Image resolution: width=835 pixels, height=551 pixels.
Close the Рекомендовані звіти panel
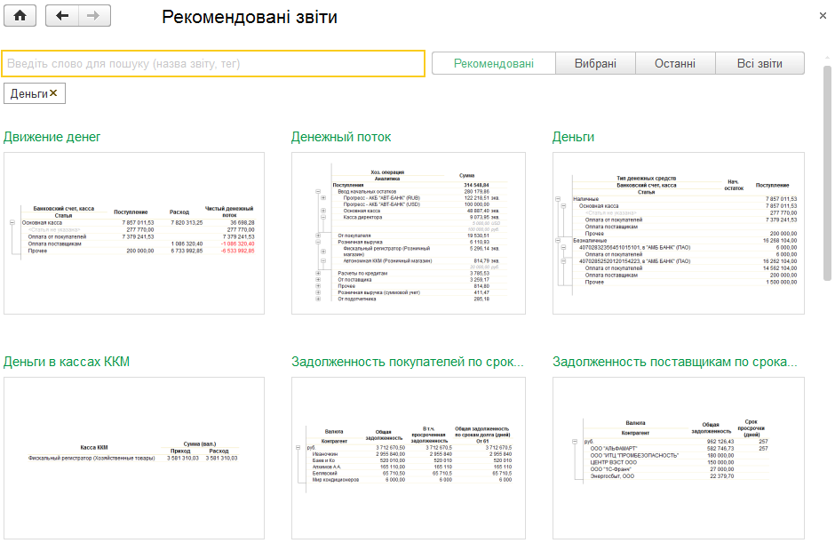pos(823,16)
